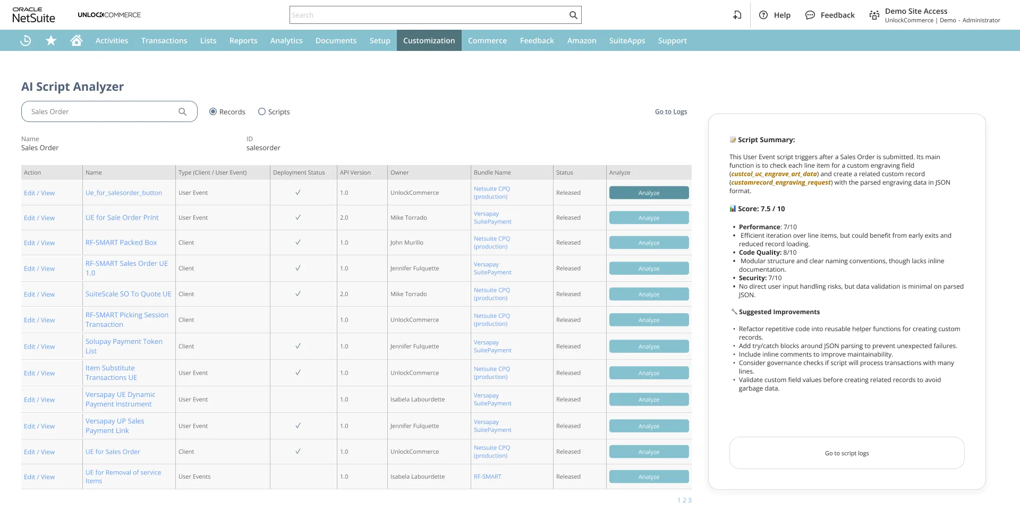Image resolution: width=1020 pixels, height=528 pixels.
Task: Expand the Transactions menu
Action: pos(164,41)
